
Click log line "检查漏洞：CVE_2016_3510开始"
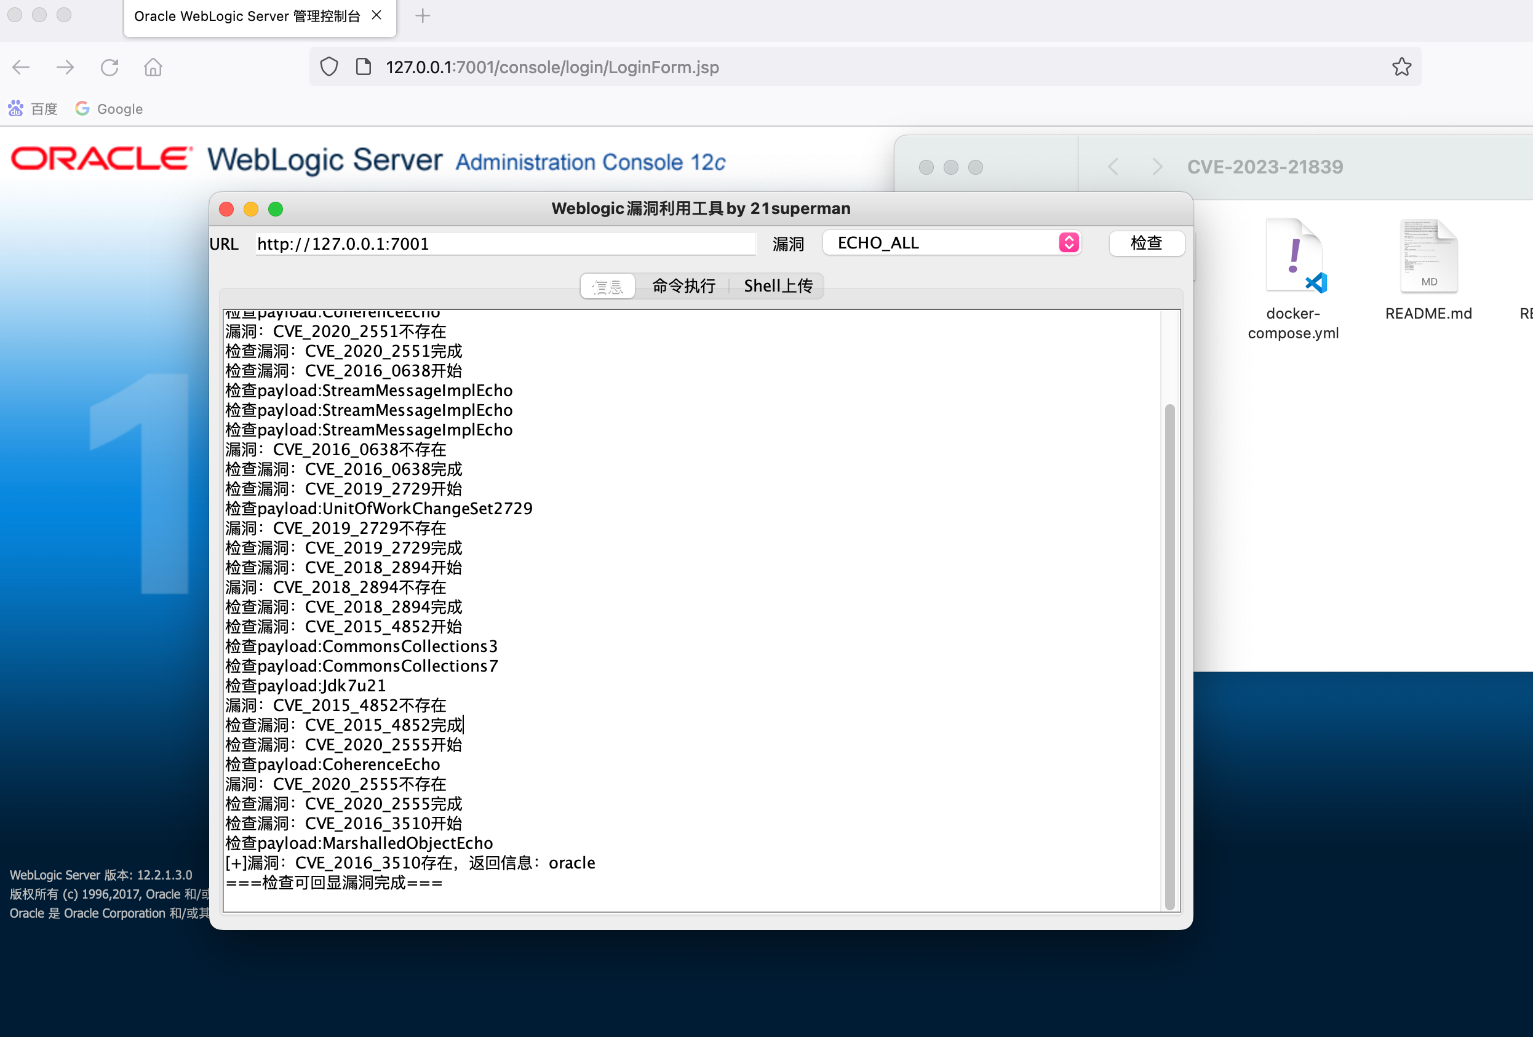click(x=344, y=824)
